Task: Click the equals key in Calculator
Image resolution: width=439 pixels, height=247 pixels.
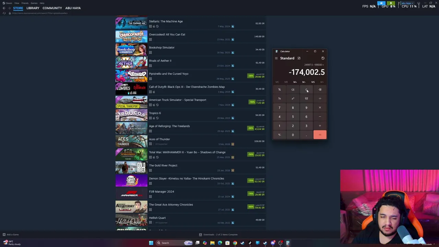Action: point(320,135)
